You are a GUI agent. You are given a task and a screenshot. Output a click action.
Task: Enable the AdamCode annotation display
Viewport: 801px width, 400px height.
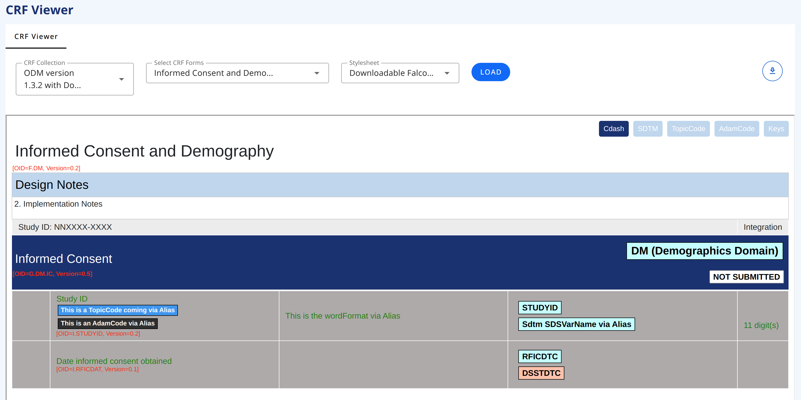click(737, 128)
